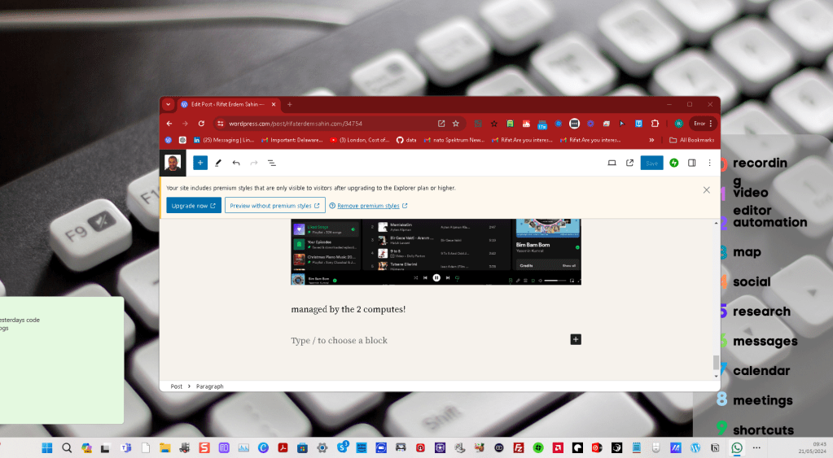
Task: Preview post in new tab icon
Action: pyautogui.click(x=629, y=163)
